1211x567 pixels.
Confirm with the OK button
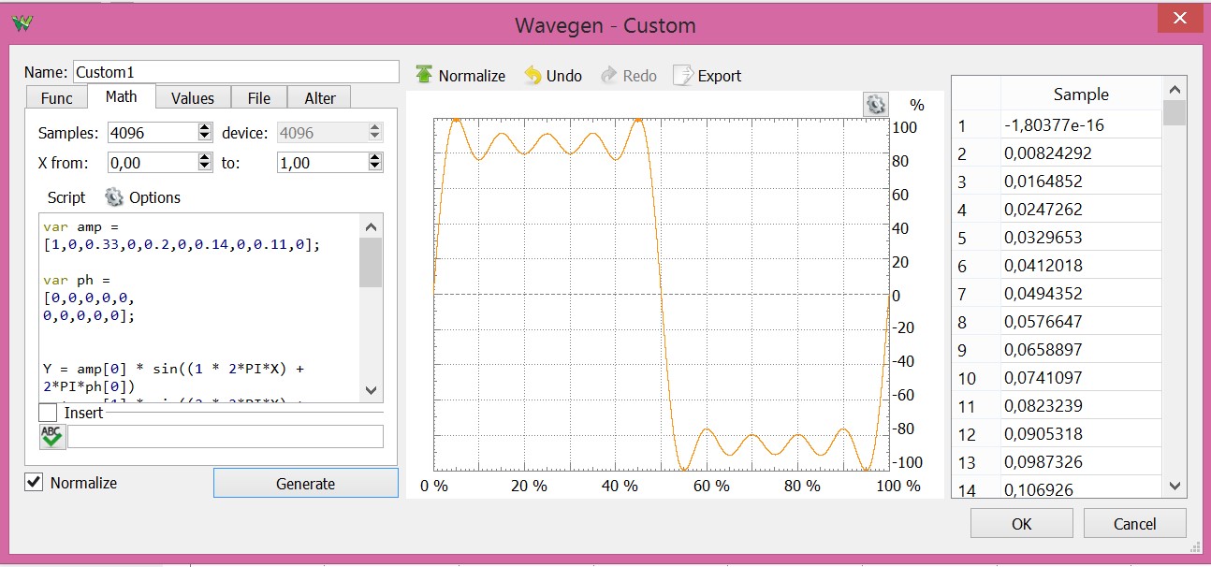1022,524
